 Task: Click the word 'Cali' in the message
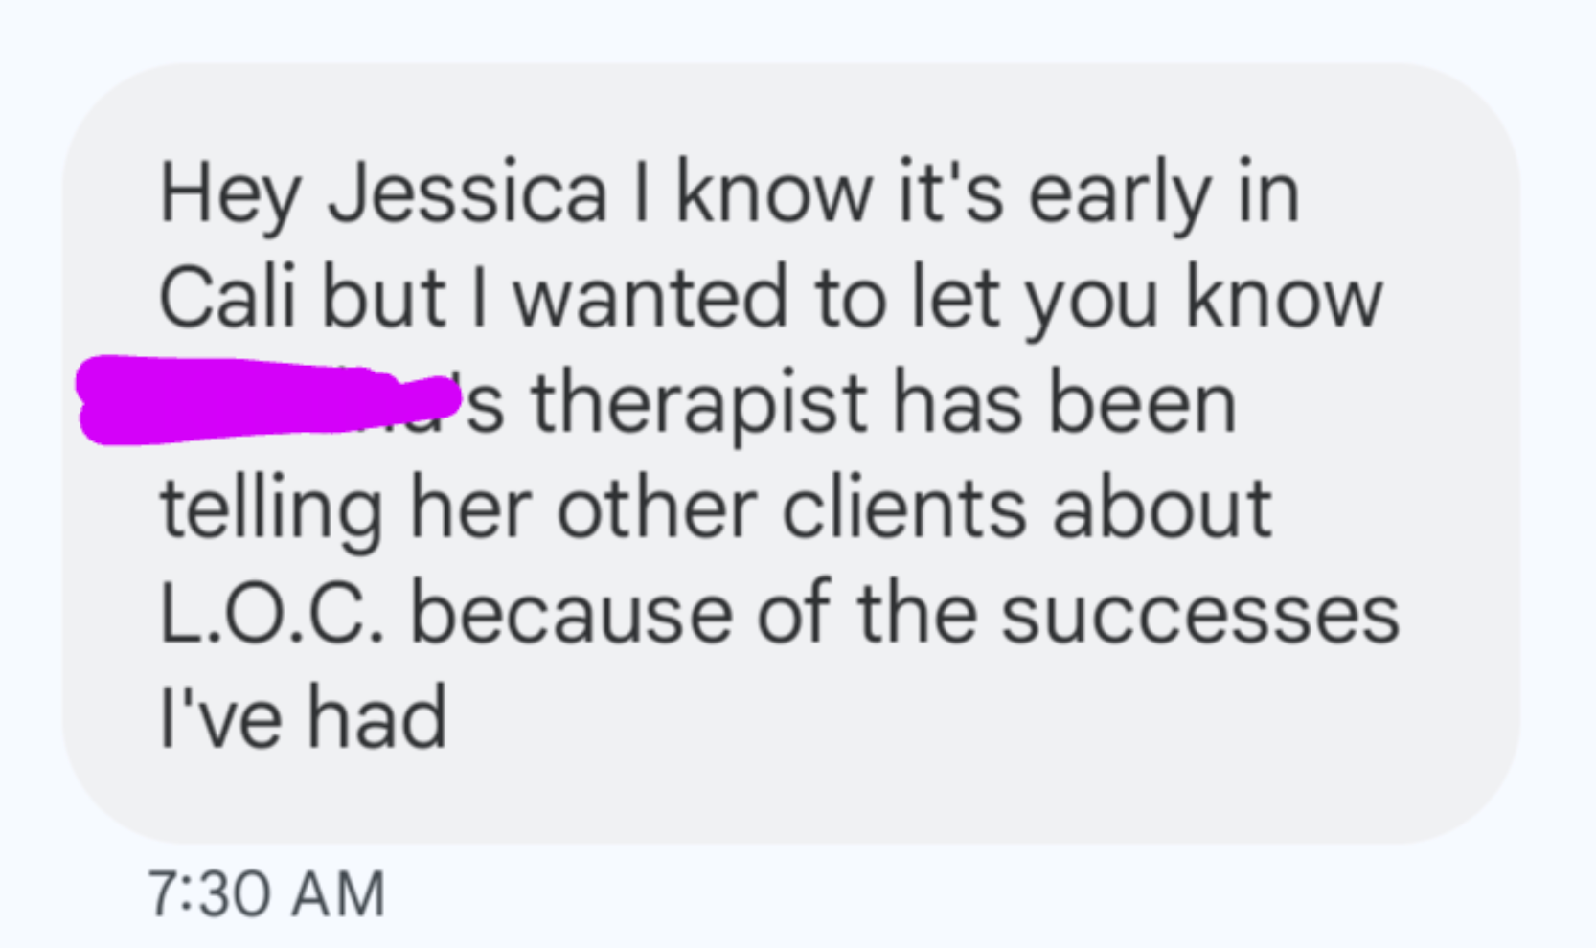[226, 297]
